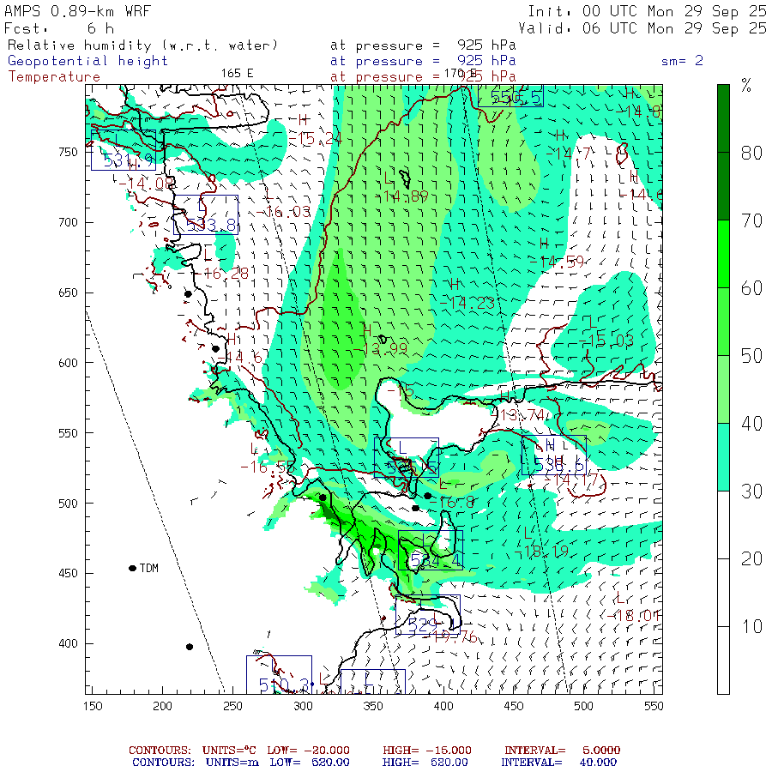Click the 'Init: 00 UTC Mon 29 Sep 25' text

click(x=647, y=11)
